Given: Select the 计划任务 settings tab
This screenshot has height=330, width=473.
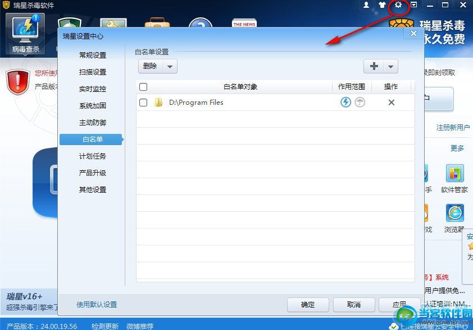Looking at the screenshot, I should pyautogui.click(x=92, y=156).
